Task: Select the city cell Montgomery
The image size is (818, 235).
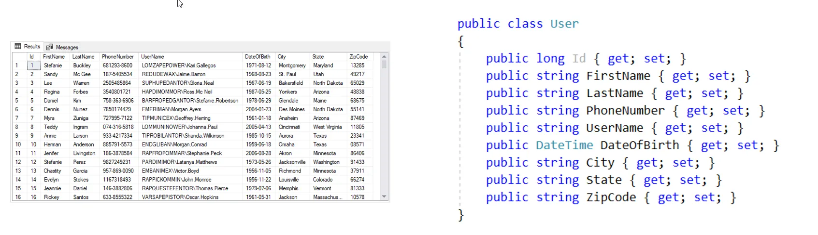Action: [x=293, y=65]
